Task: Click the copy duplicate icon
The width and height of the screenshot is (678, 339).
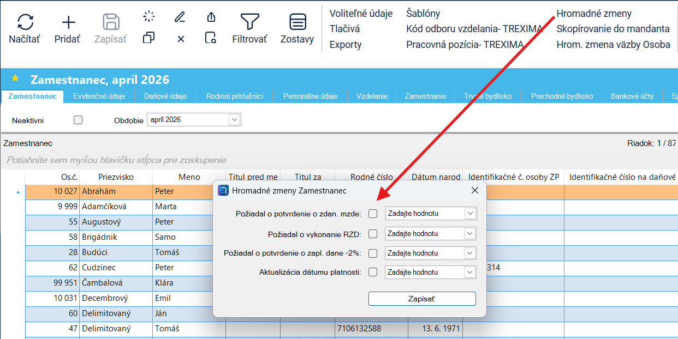Action: [x=148, y=38]
